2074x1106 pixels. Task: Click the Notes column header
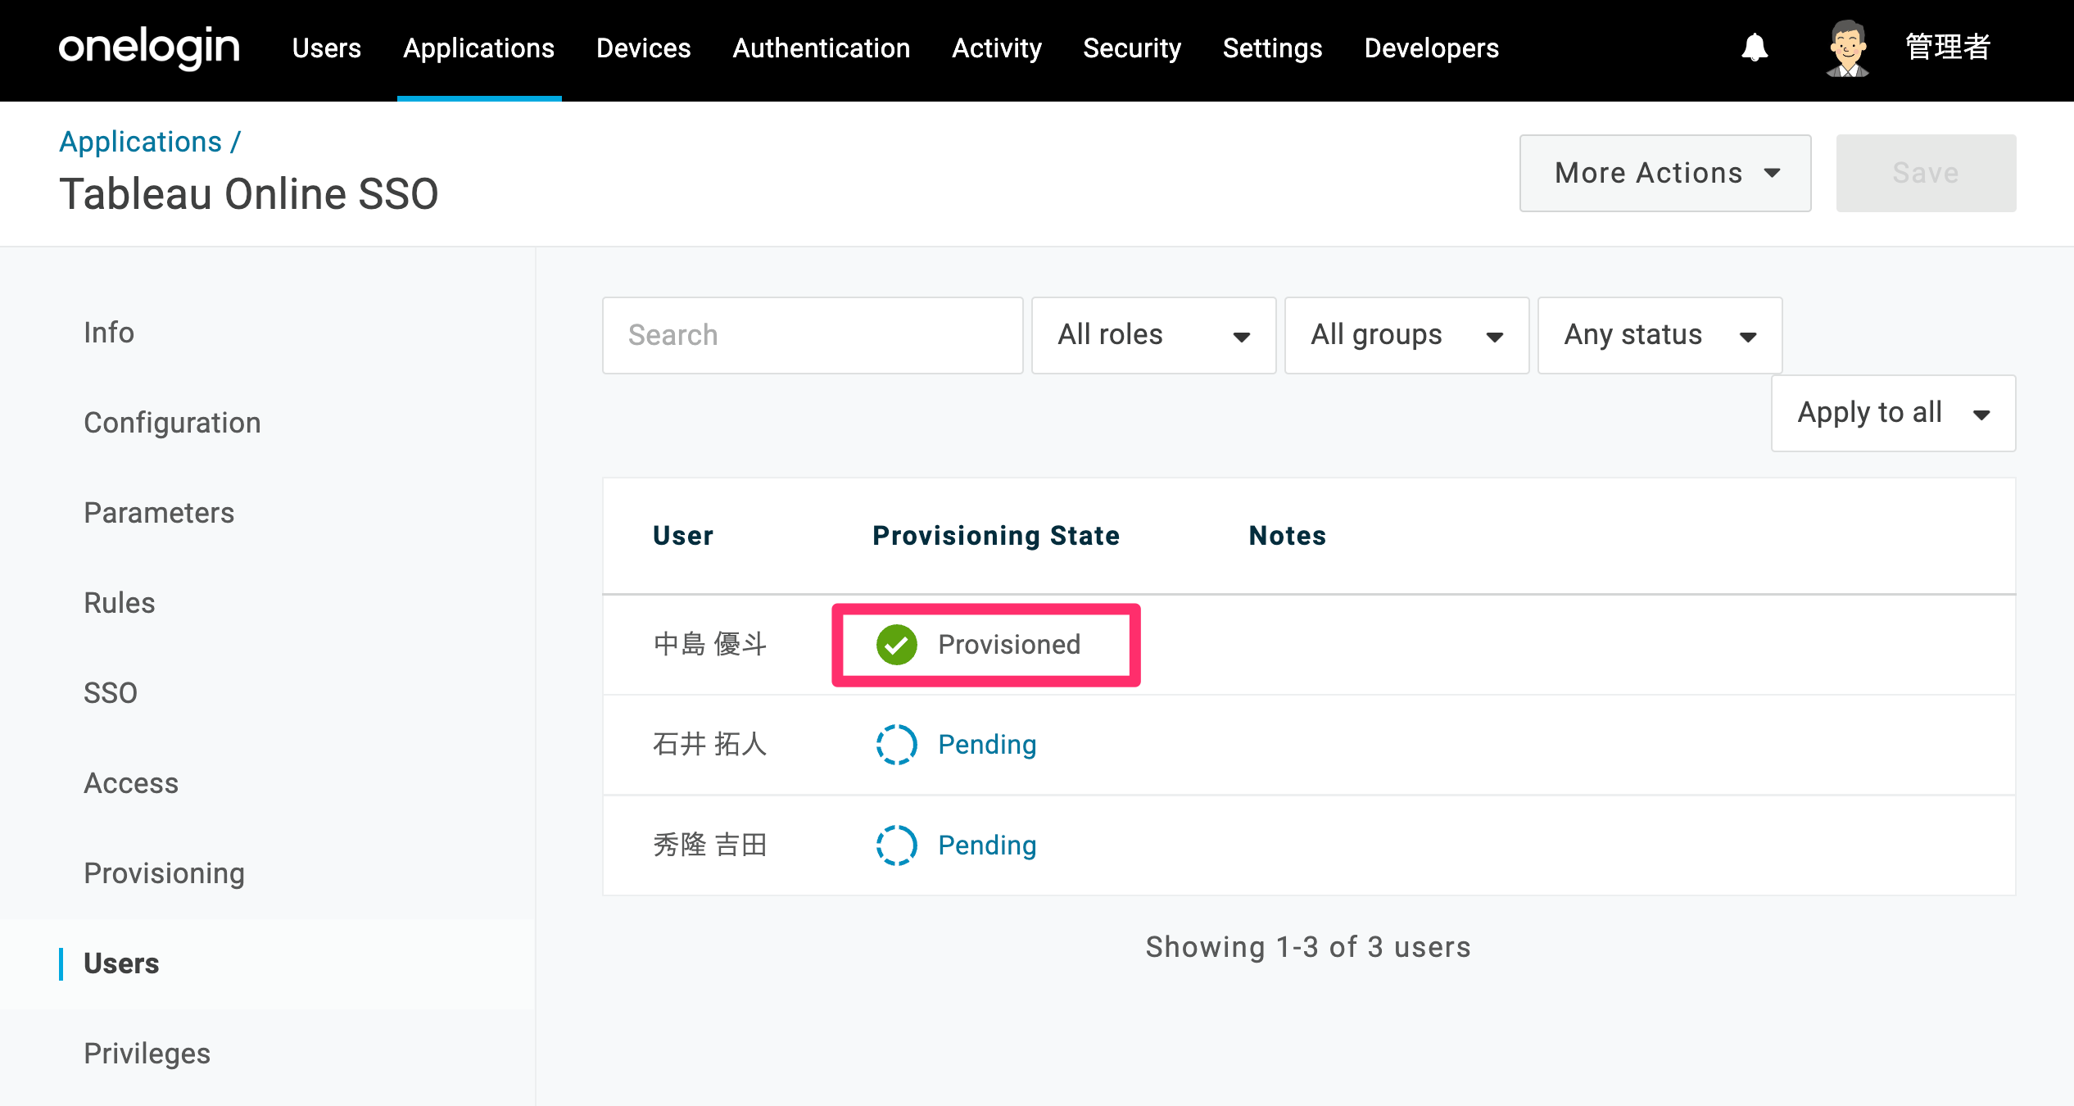tap(1288, 536)
